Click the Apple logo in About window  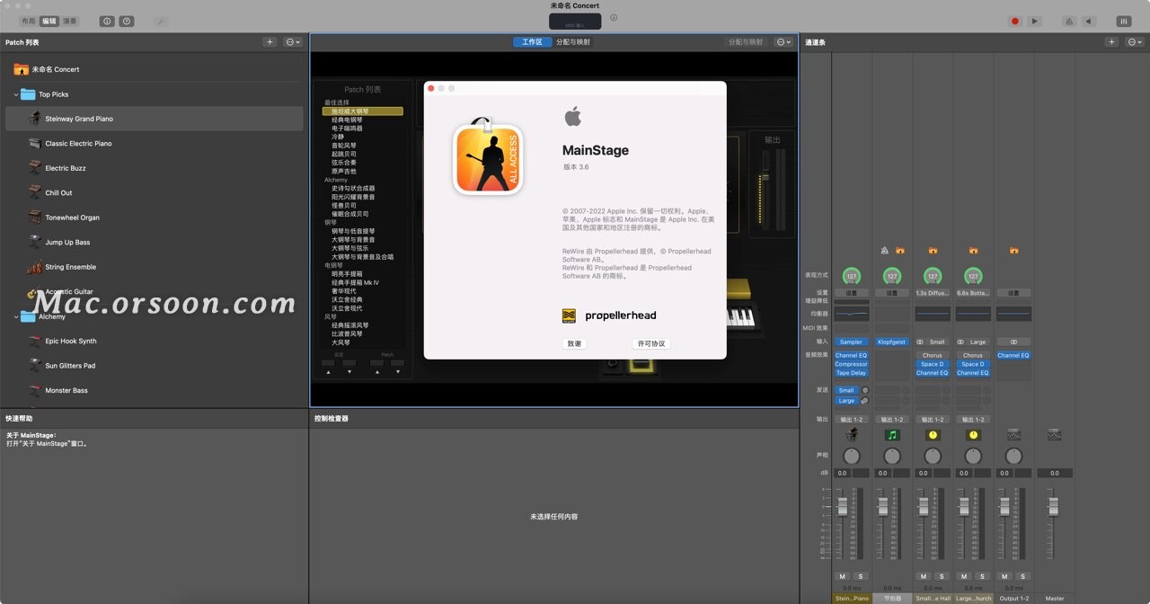(572, 117)
